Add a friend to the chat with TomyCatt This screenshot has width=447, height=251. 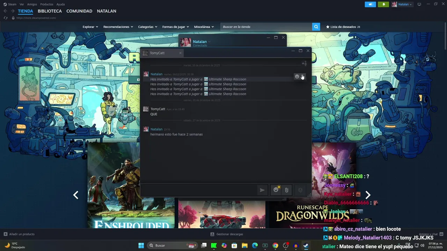coord(304,63)
